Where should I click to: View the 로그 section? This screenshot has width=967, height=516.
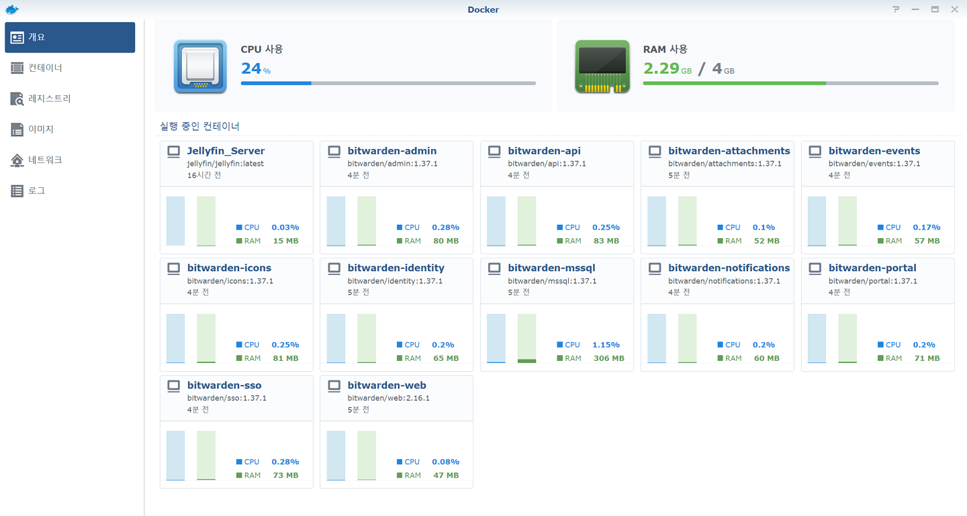(70, 191)
